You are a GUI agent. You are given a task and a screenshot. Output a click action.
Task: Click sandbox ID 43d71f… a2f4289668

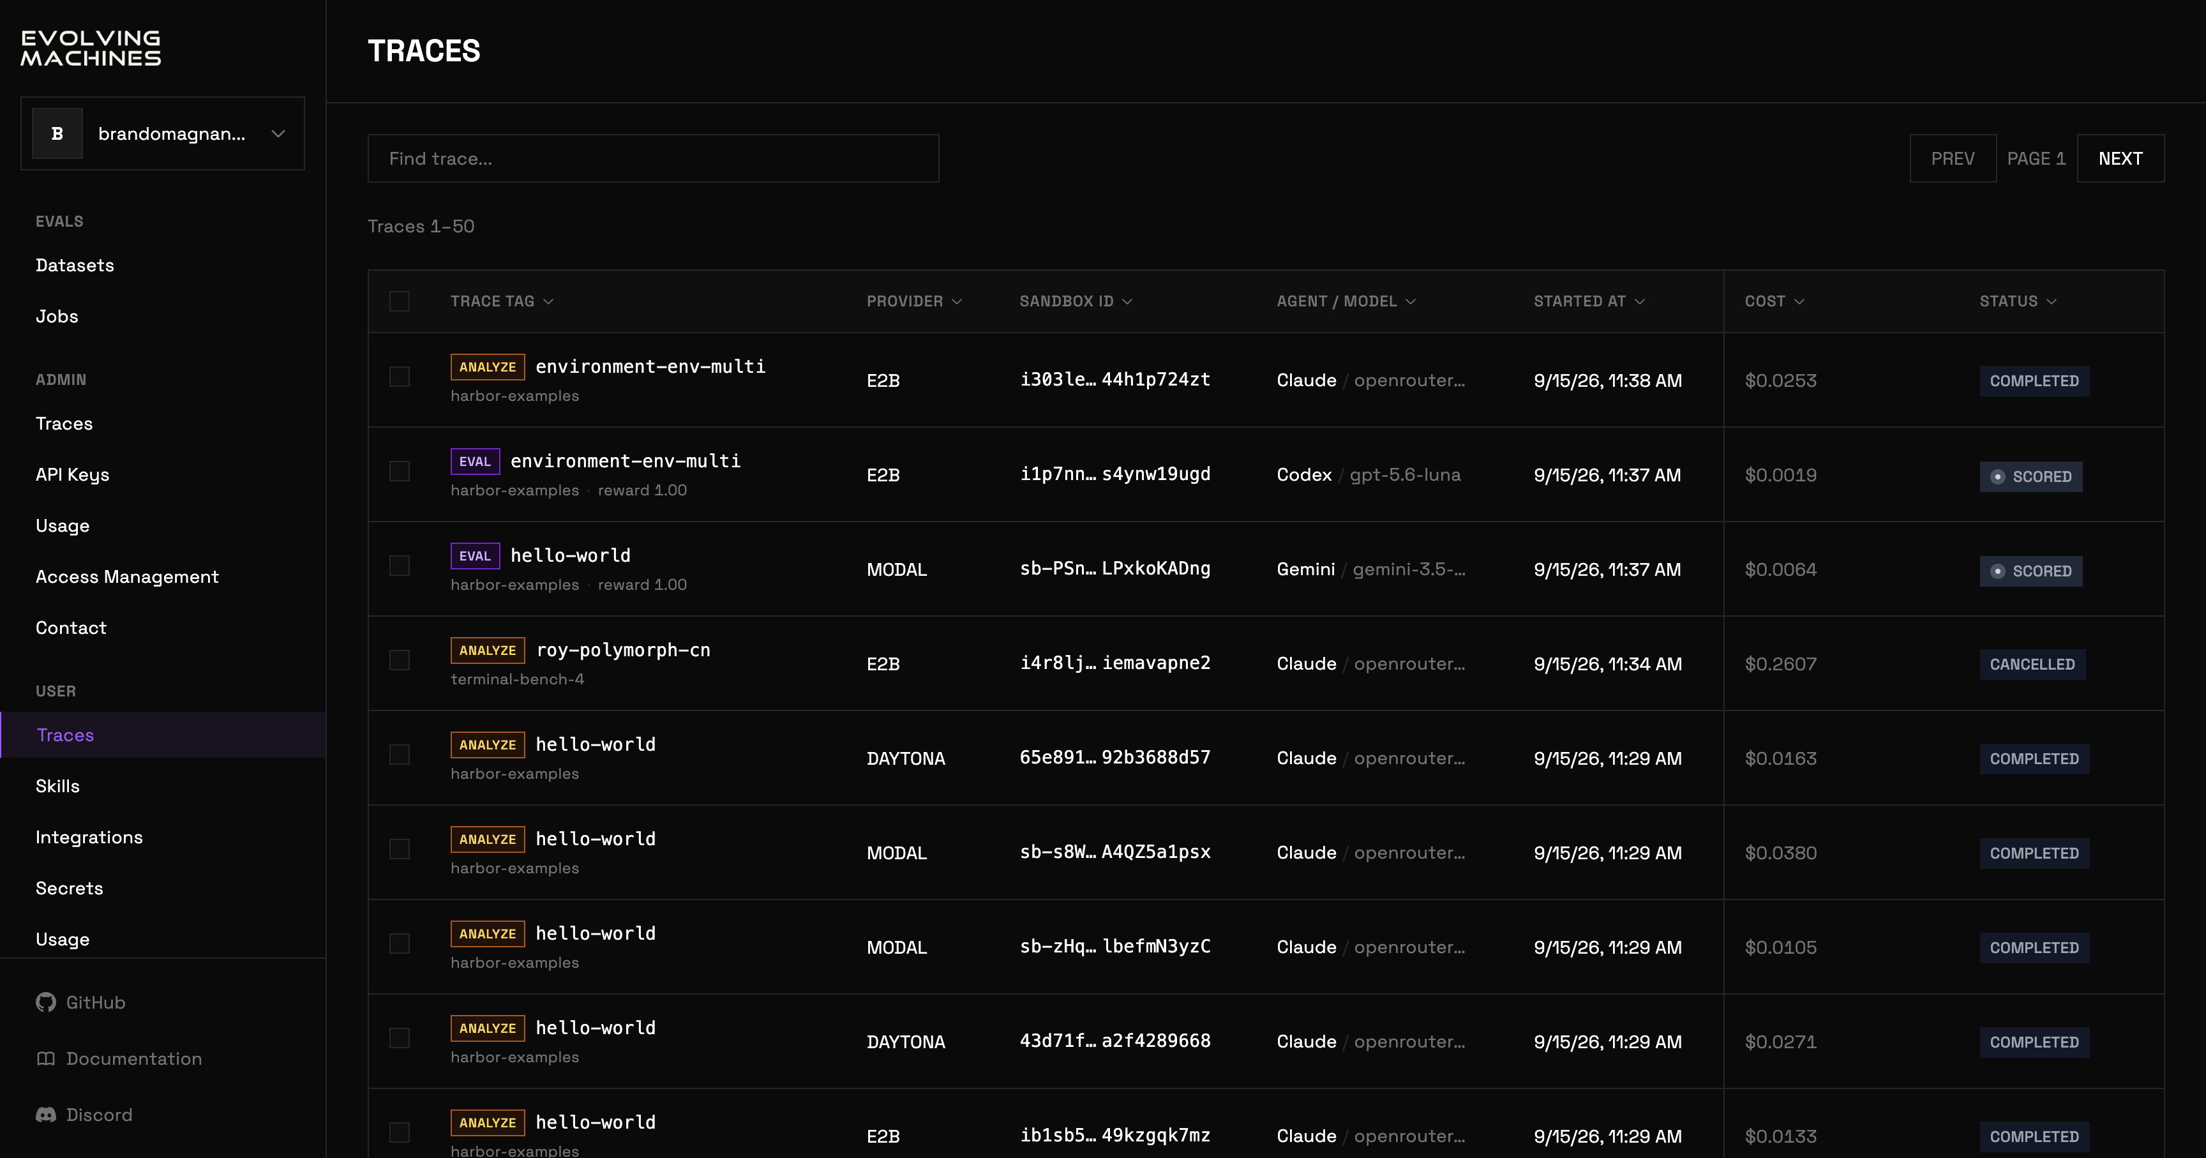[x=1115, y=1041]
